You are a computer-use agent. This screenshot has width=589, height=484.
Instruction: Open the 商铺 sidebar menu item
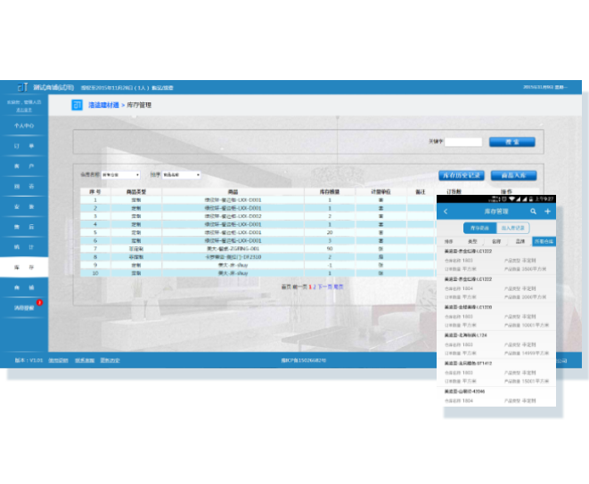coord(24,287)
